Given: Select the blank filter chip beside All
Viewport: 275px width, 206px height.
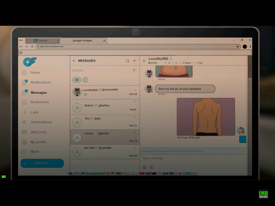Looking at the screenshot, I should tap(85, 80).
